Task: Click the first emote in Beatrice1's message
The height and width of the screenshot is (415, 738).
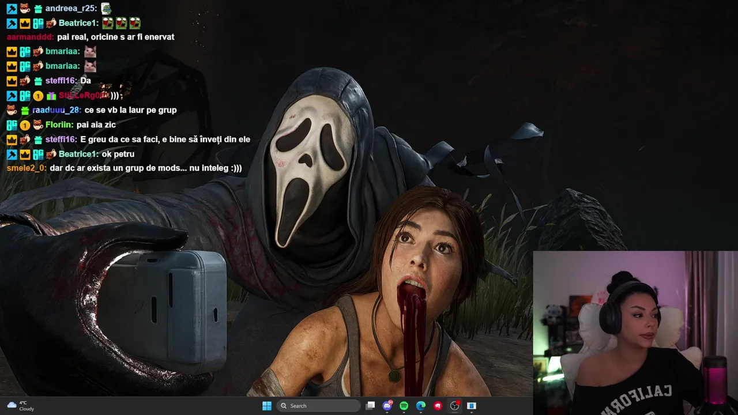Action: 108,23
